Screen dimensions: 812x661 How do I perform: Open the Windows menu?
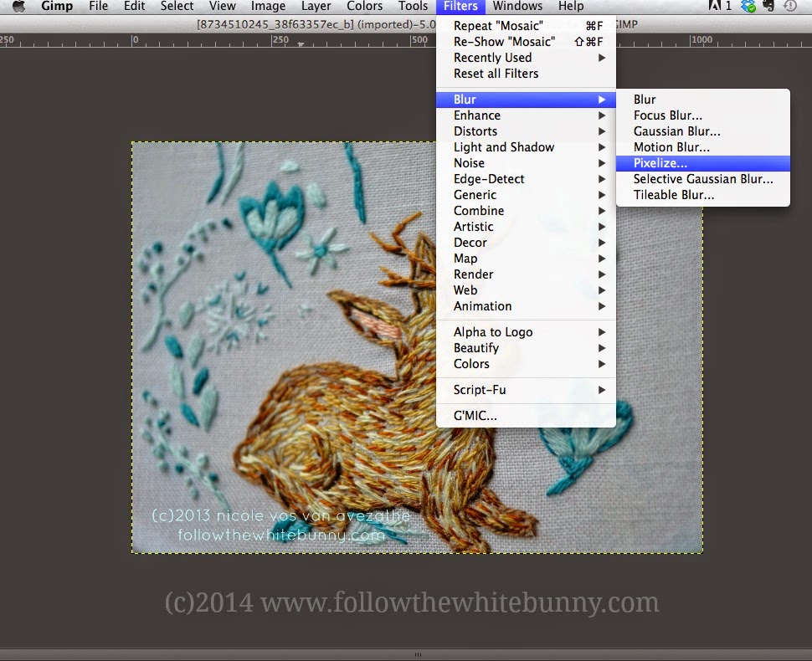(x=517, y=6)
